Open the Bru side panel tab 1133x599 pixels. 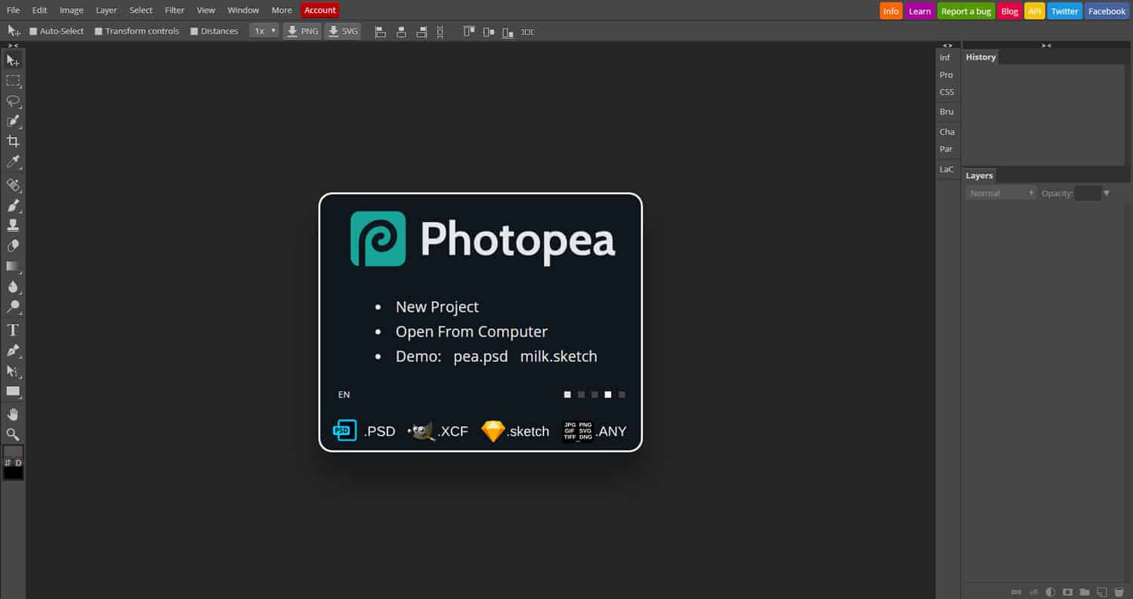(947, 112)
